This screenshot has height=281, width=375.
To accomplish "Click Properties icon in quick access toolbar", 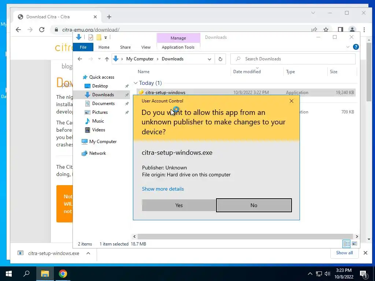I will [x=91, y=37].
